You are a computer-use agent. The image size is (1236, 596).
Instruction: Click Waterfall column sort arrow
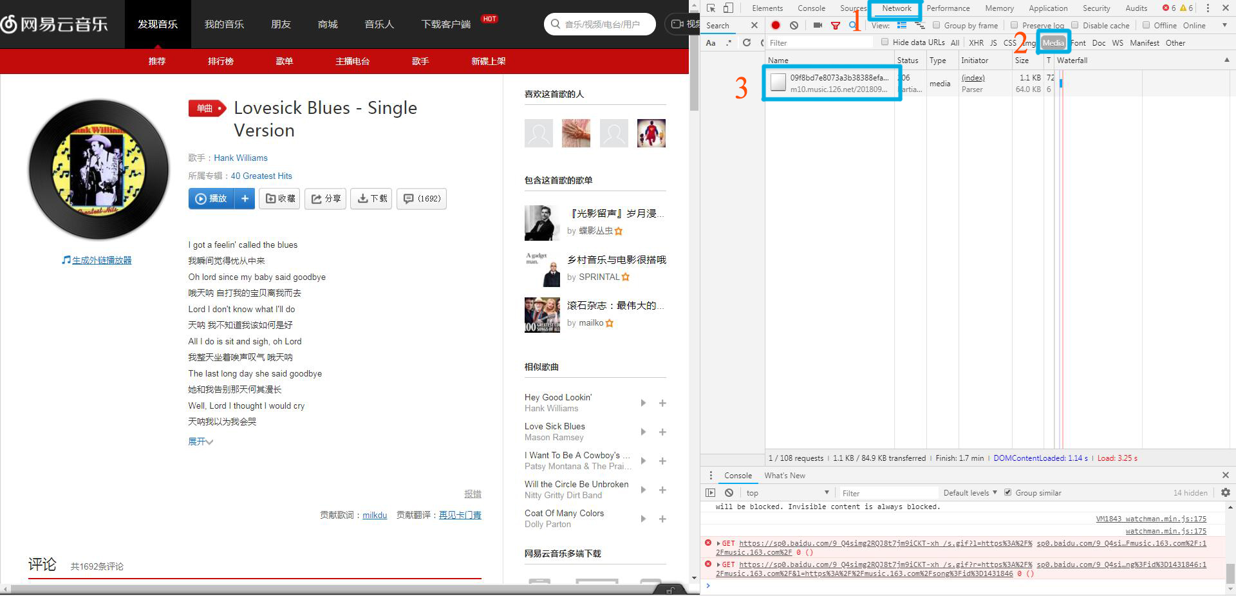point(1226,60)
